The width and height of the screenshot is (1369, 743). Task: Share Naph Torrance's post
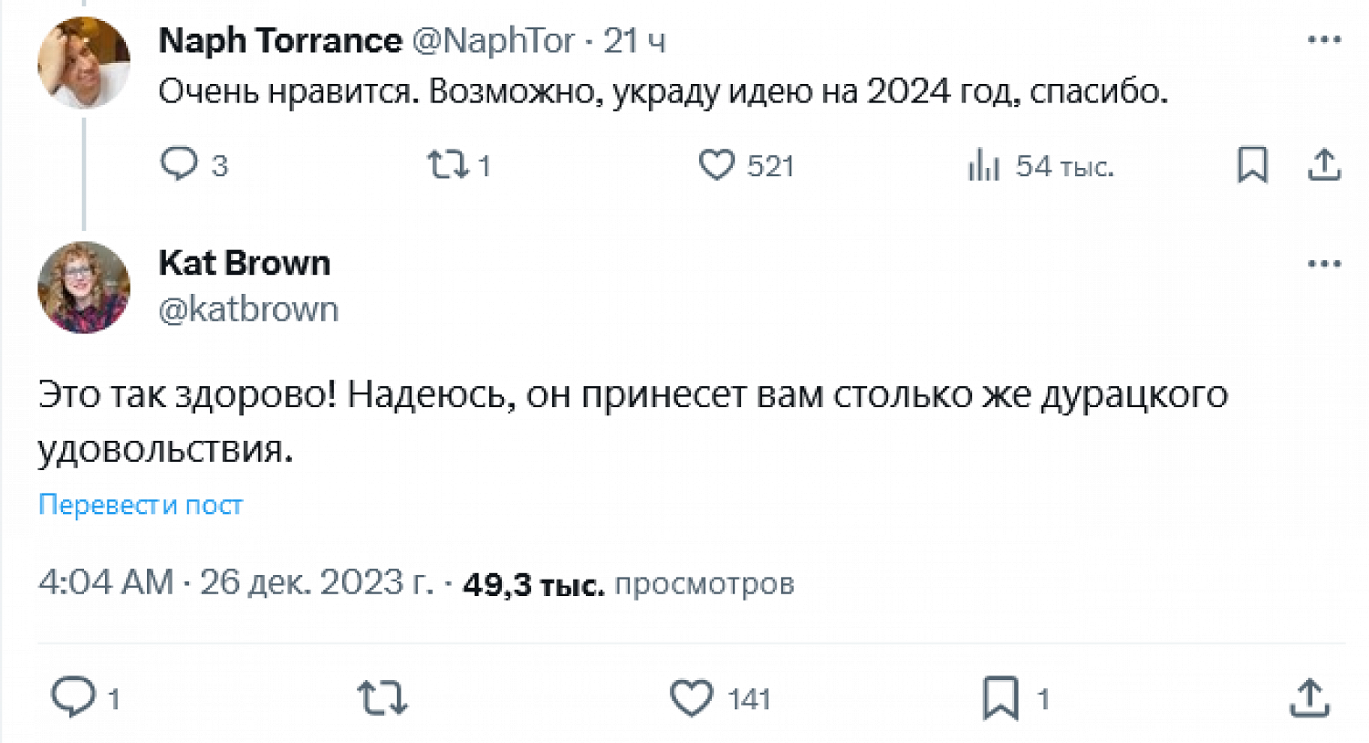coord(1323,165)
